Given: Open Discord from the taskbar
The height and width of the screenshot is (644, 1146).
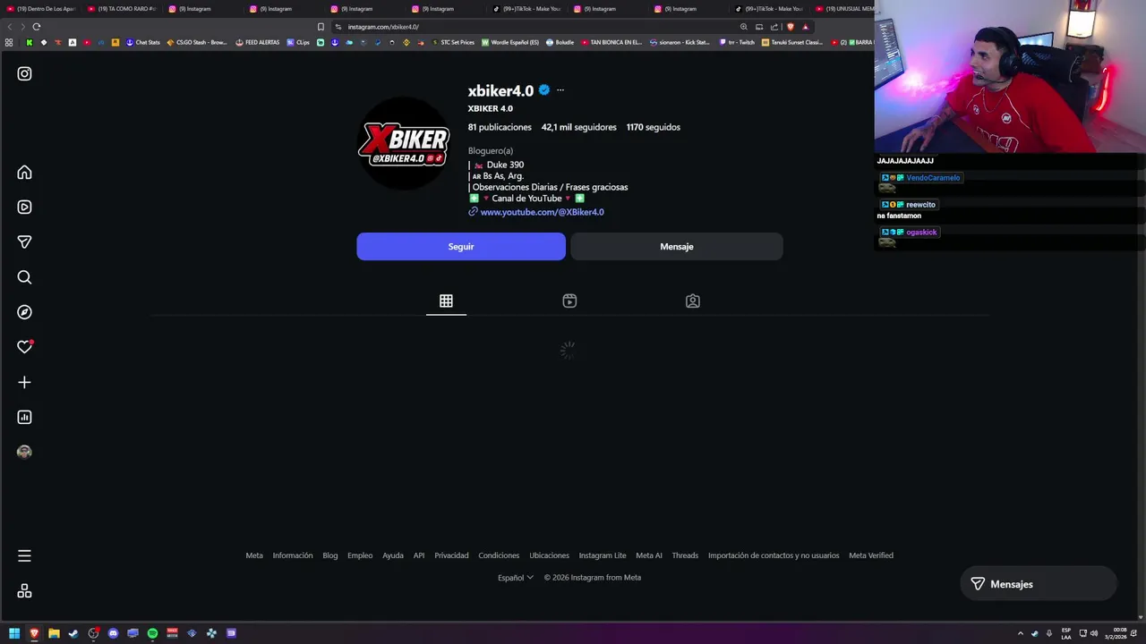Looking at the screenshot, I should [113, 633].
